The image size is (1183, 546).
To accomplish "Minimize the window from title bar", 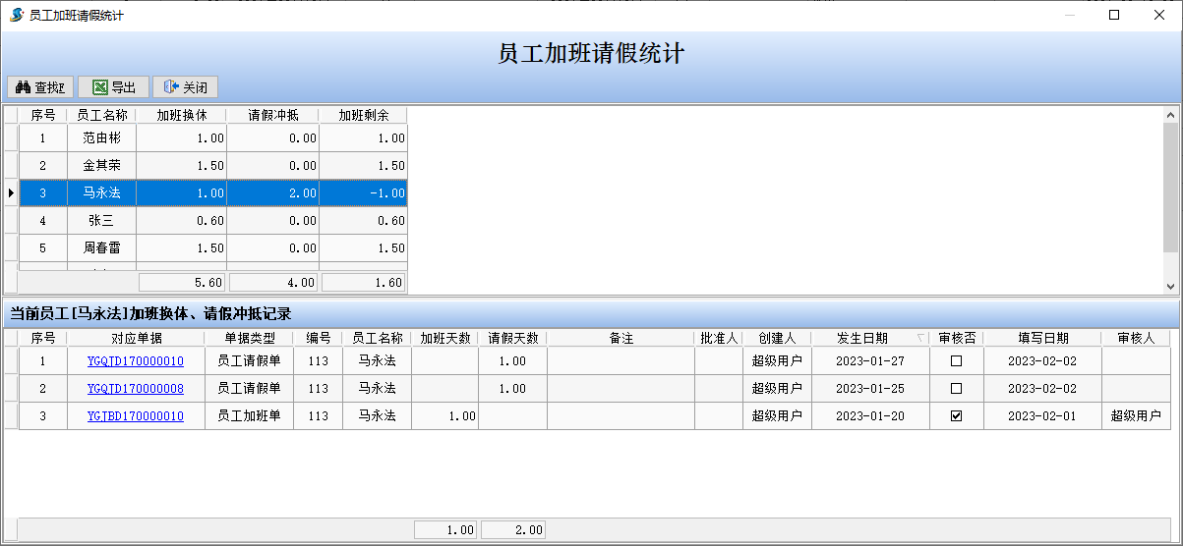I will (1069, 16).
